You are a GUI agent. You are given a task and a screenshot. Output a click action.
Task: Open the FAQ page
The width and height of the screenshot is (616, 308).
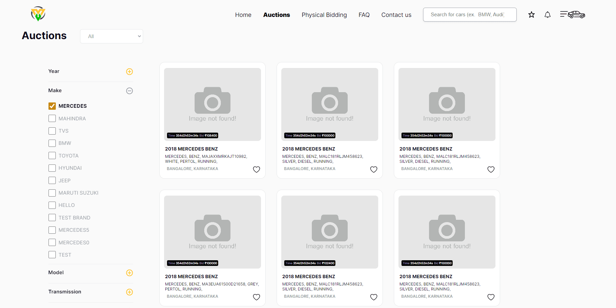364,15
